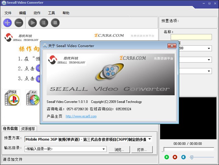Viewport: 219px width, 165px height.
Task: Click the 思优科技 logo in main window
Action: click(21, 37)
